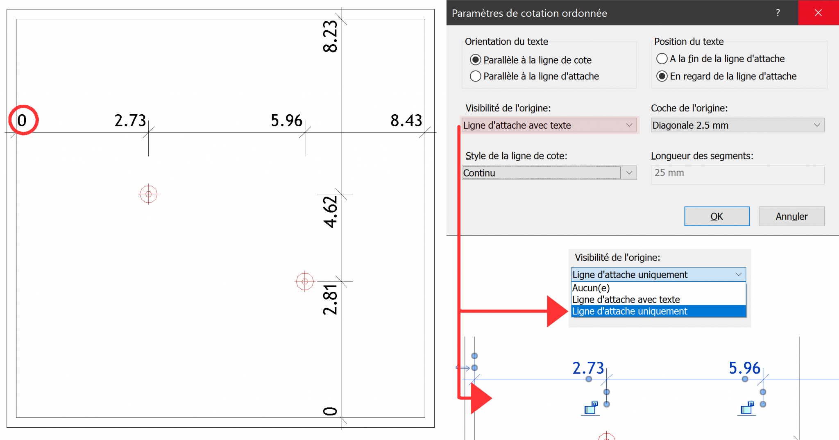Click the circled 0 origin marker
Screen dimensions: 839x440
tap(23, 120)
